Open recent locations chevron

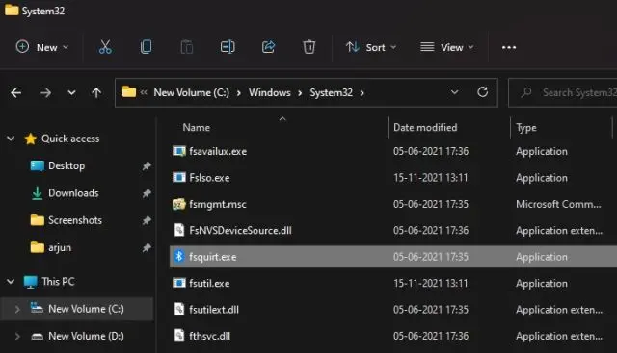point(71,93)
